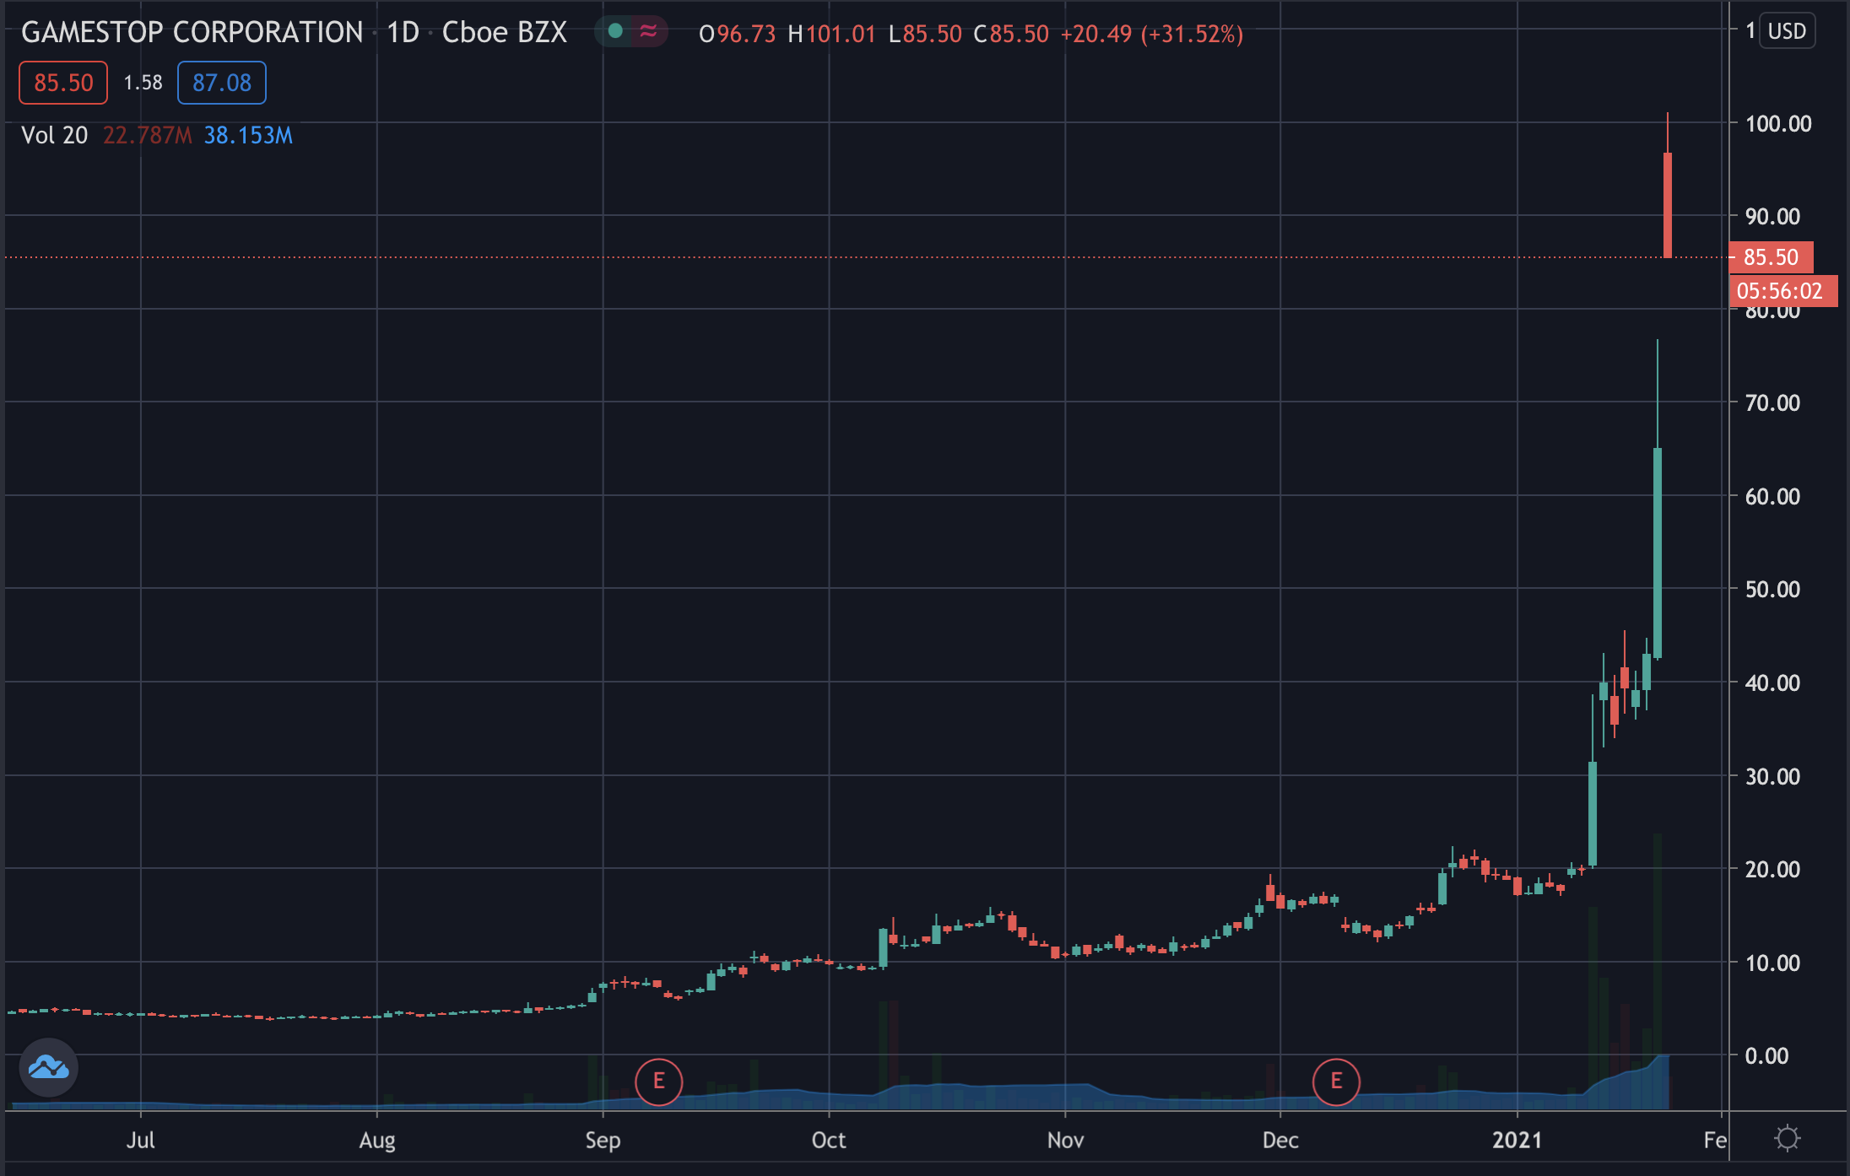Click the 1D interval label
Viewport: 1850px width, 1176px height.
point(403,32)
